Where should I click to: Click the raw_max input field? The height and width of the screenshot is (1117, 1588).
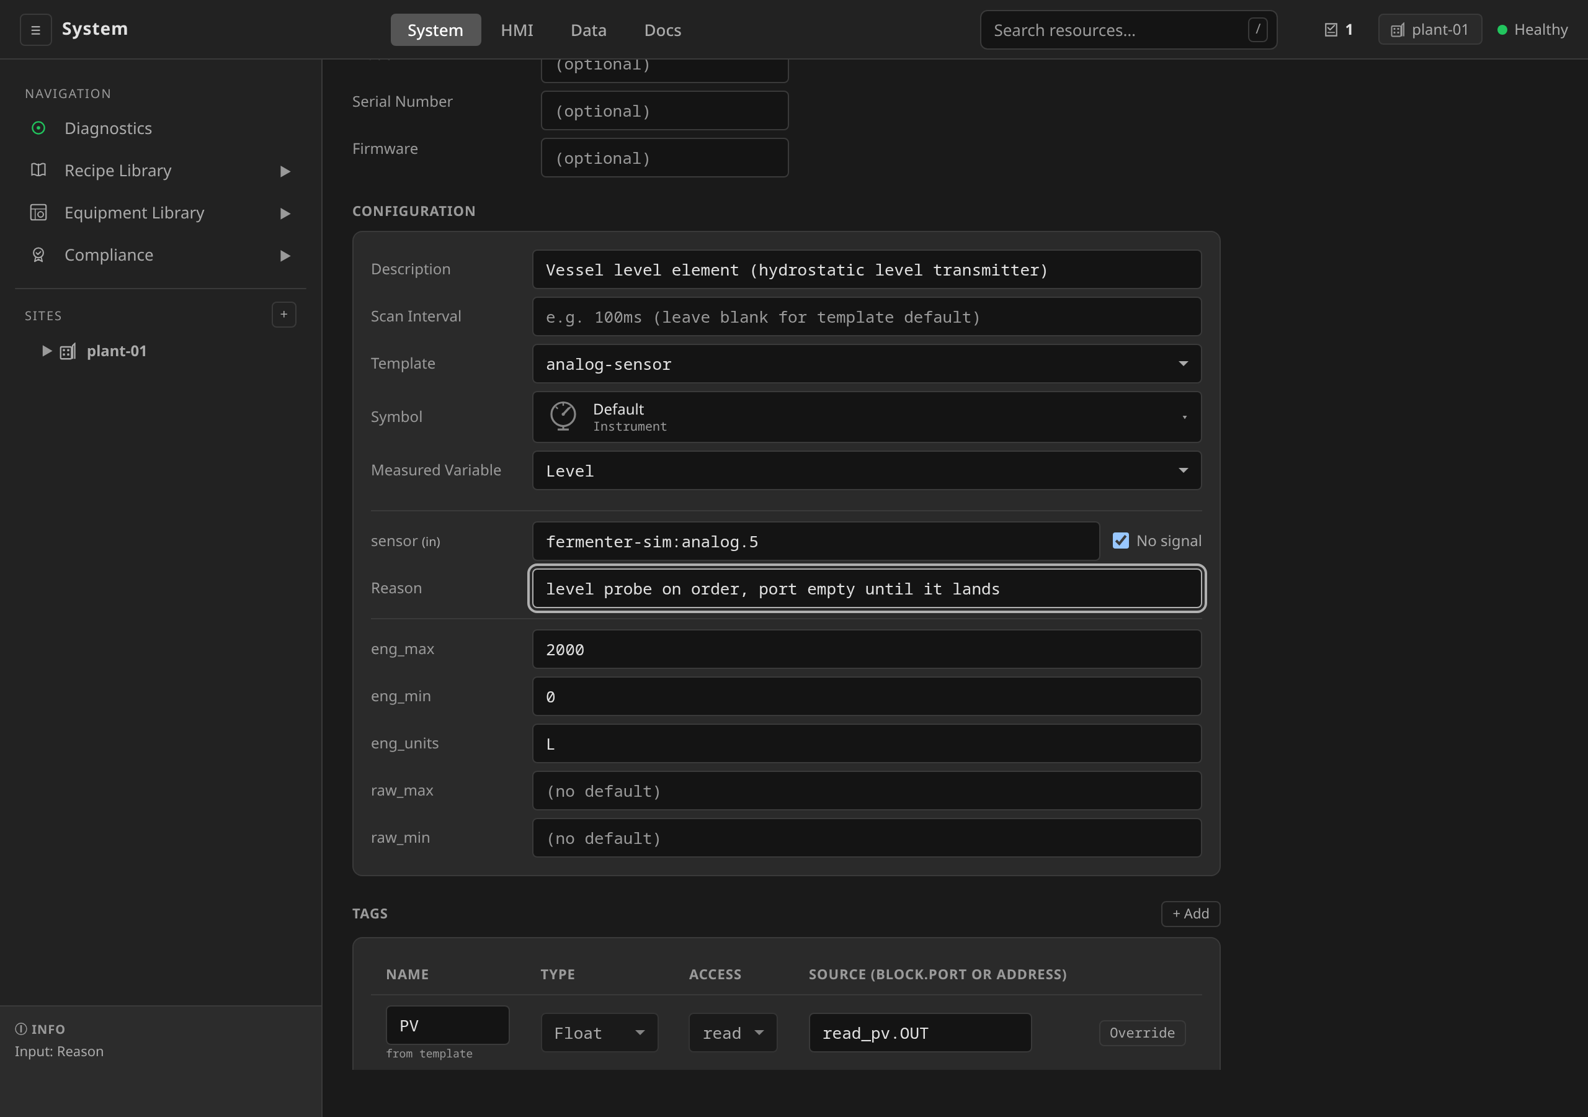(867, 791)
